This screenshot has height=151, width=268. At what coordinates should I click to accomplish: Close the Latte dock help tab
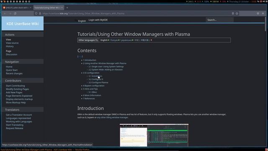point(31,8)
